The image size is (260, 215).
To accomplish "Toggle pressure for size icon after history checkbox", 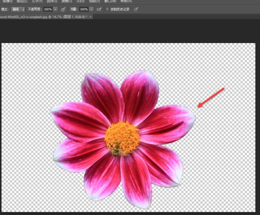I will pos(136,9).
